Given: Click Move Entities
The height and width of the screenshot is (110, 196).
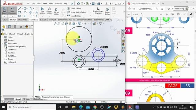Looking at the screenshot, I should [74, 16].
